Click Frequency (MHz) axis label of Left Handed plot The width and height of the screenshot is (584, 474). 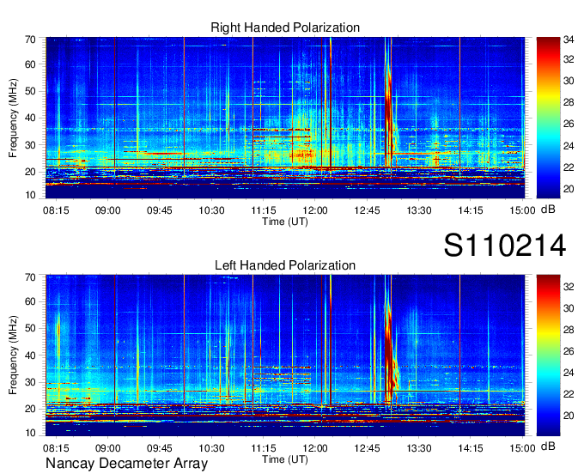pyautogui.click(x=13, y=355)
